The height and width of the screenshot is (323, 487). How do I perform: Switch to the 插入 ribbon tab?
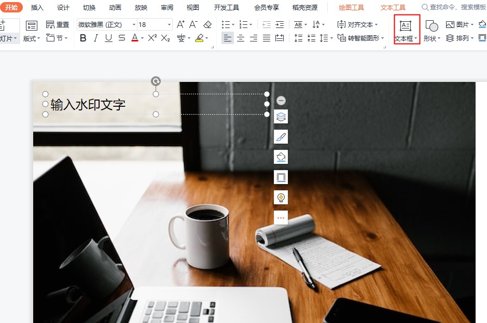tap(37, 7)
